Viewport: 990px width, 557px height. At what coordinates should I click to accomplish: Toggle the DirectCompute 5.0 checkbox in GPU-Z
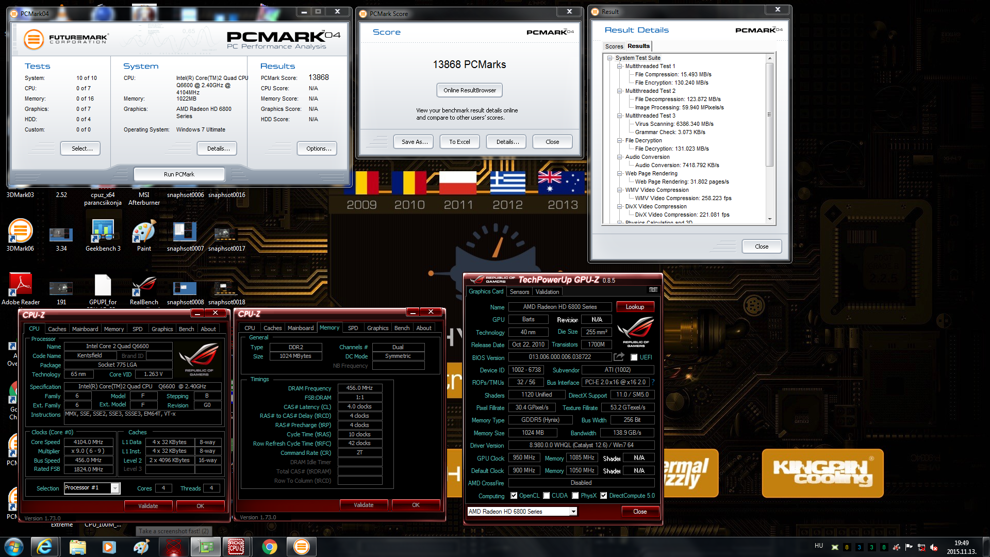(603, 496)
